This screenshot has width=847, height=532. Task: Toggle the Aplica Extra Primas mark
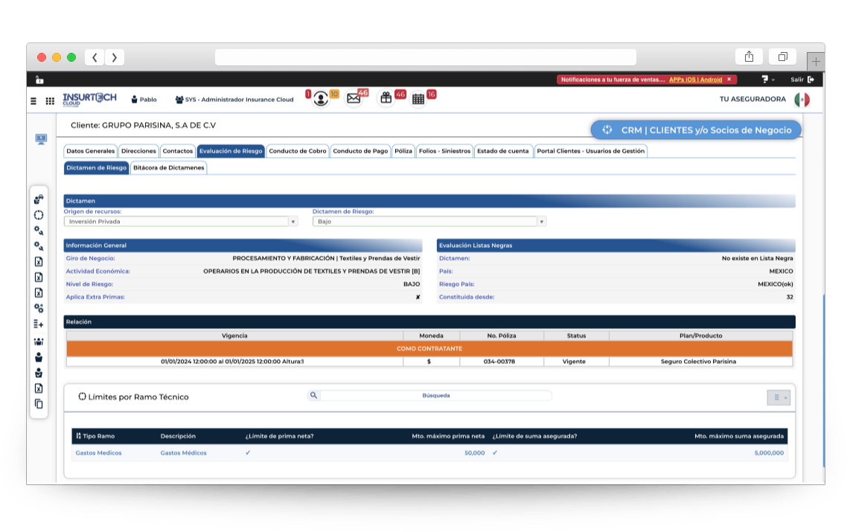click(418, 297)
